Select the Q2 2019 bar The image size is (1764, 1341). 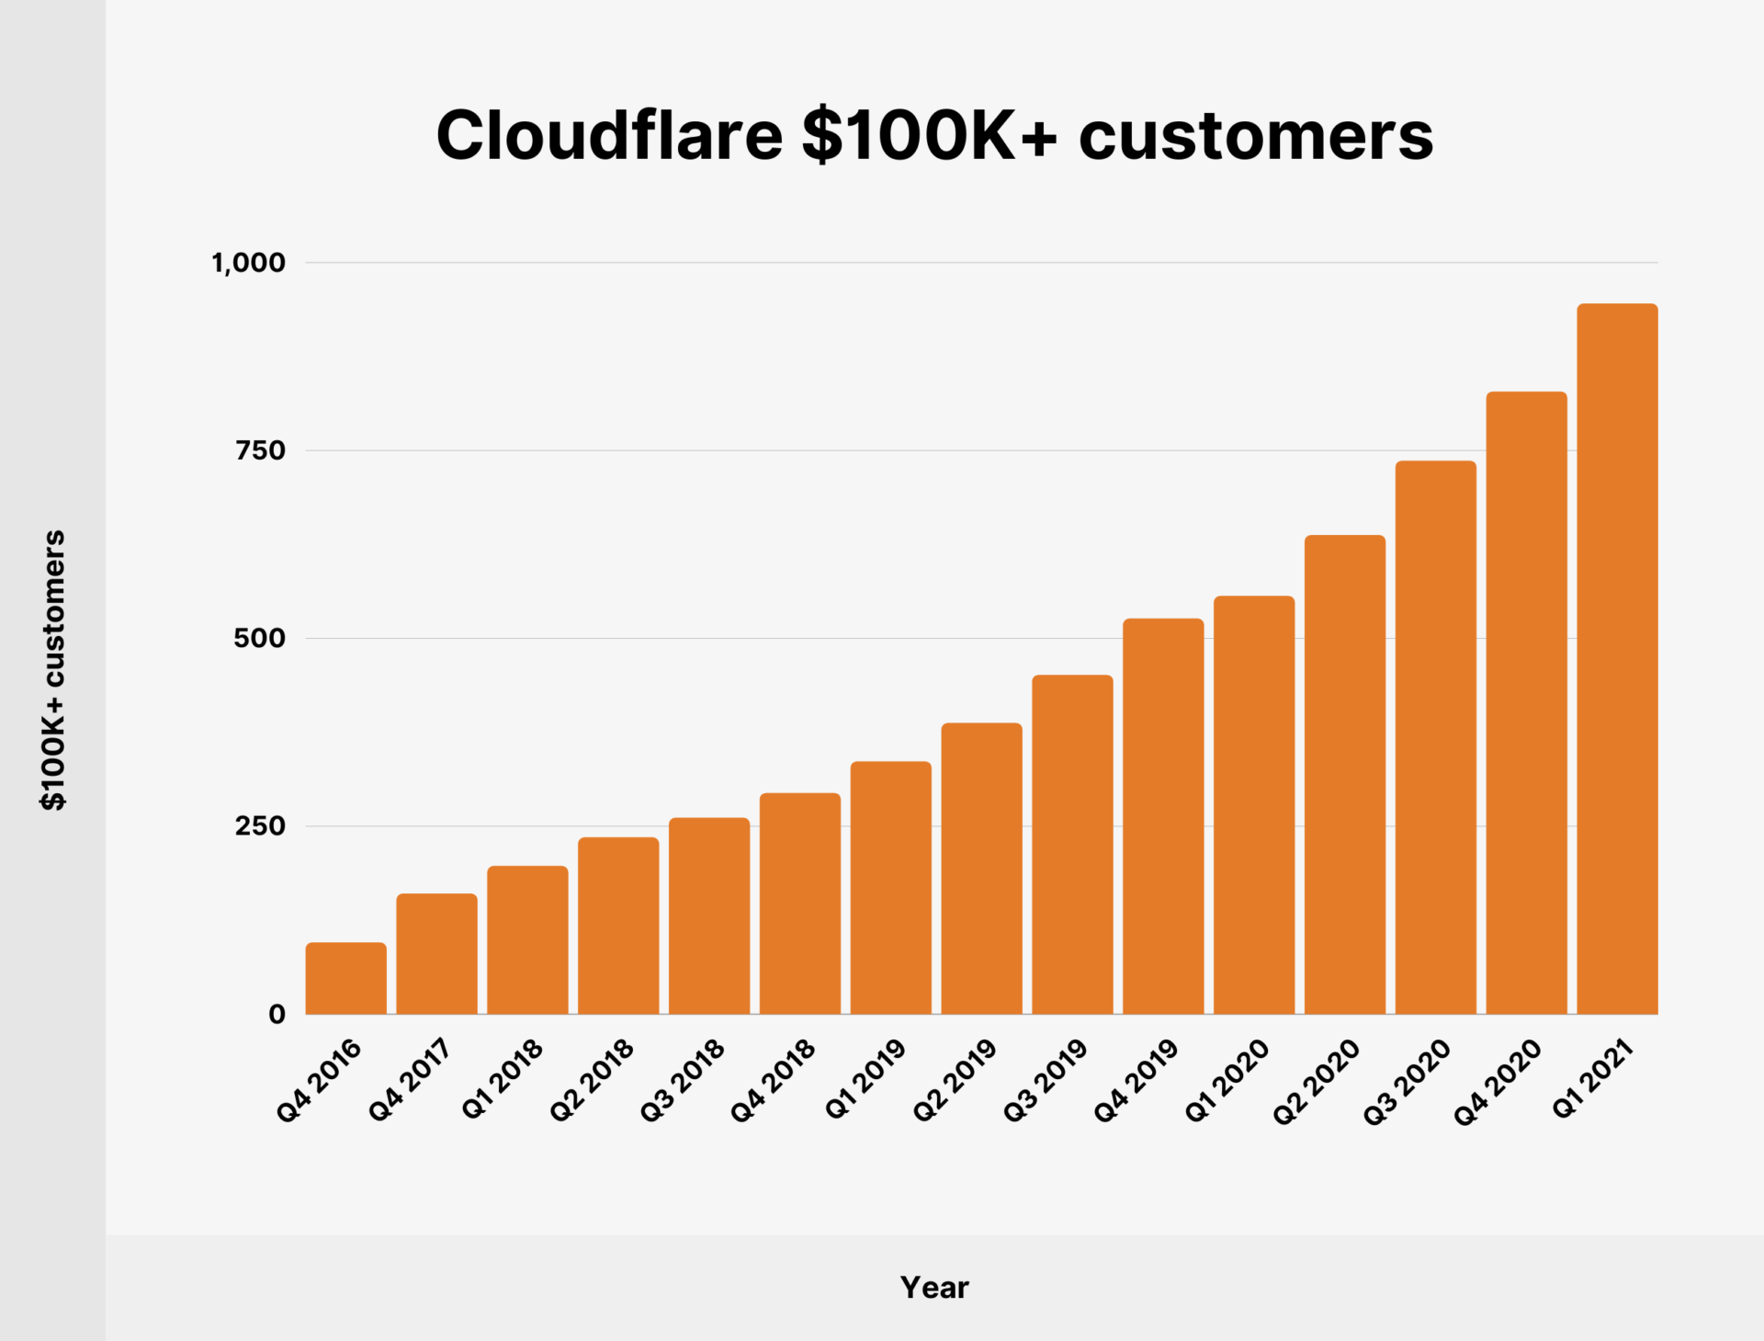pos(983,882)
